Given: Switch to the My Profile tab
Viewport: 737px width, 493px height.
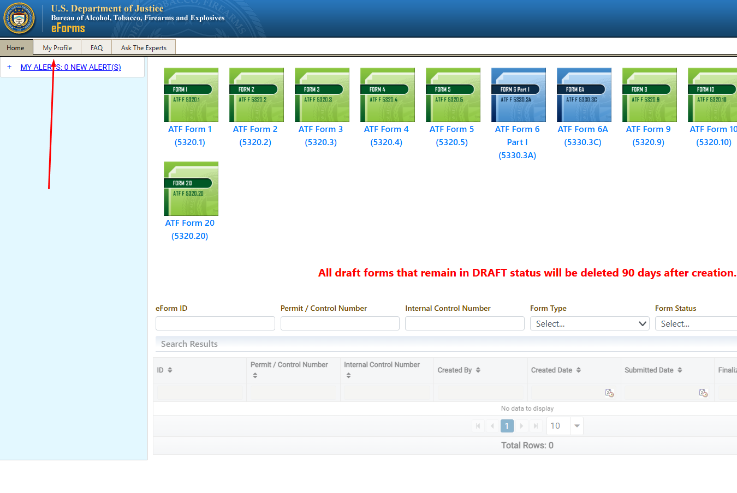Looking at the screenshot, I should pos(57,48).
